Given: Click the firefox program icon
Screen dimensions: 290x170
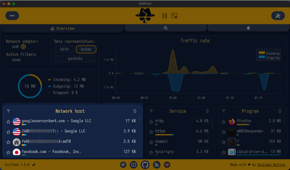Looking at the screenshot, I should (x=232, y=121).
